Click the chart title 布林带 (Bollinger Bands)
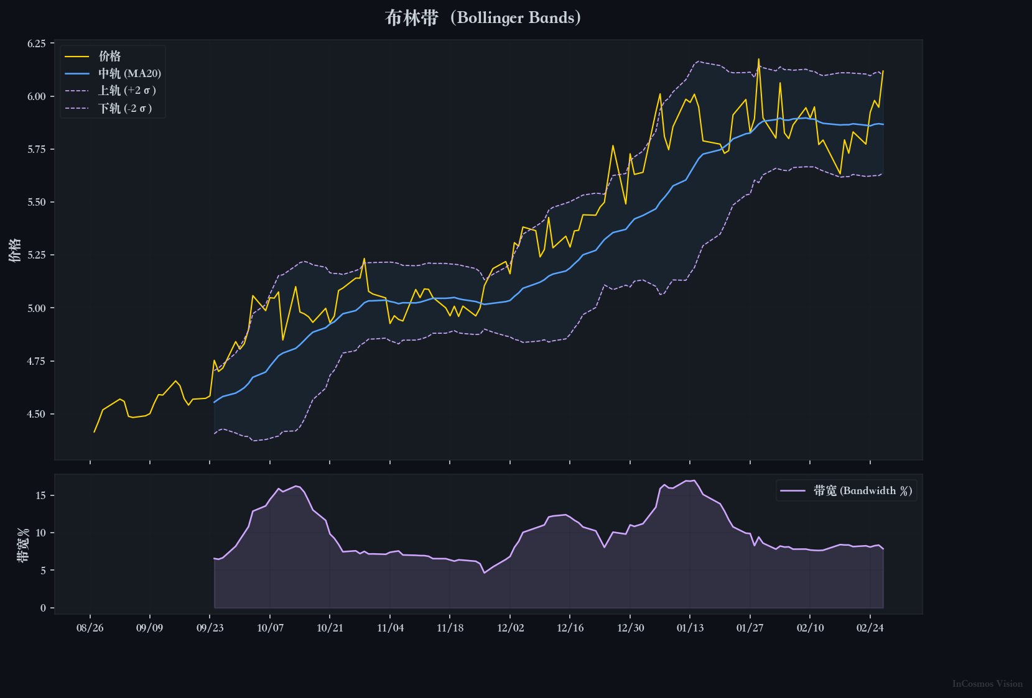1032x698 pixels. tap(483, 17)
